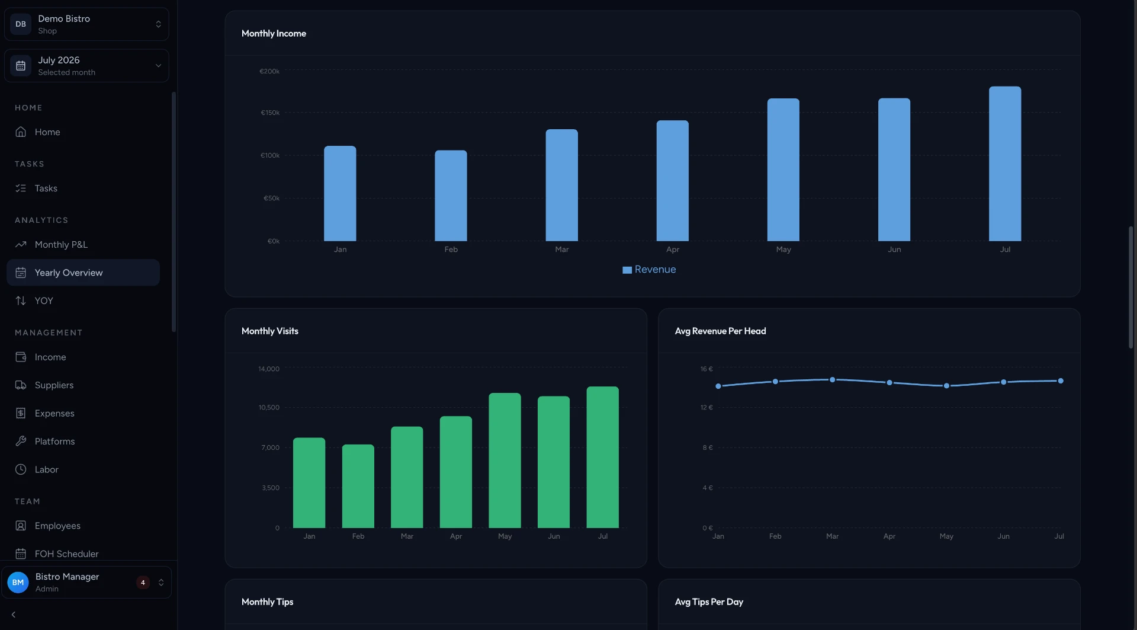Open Bistro Manager account menu chevrons
The height and width of the screenshot is (630, 1137).
(161, 583)
